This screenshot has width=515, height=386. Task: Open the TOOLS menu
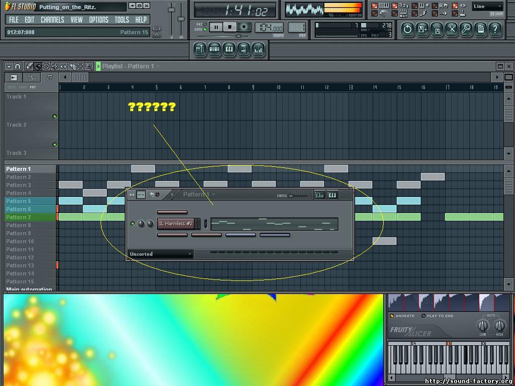(122, 20)
